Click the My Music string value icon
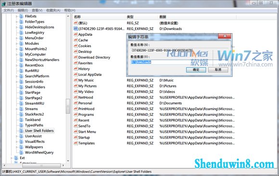Image resolution: width=279 pixels, height=176 pixels. click(x=76, y=80)
